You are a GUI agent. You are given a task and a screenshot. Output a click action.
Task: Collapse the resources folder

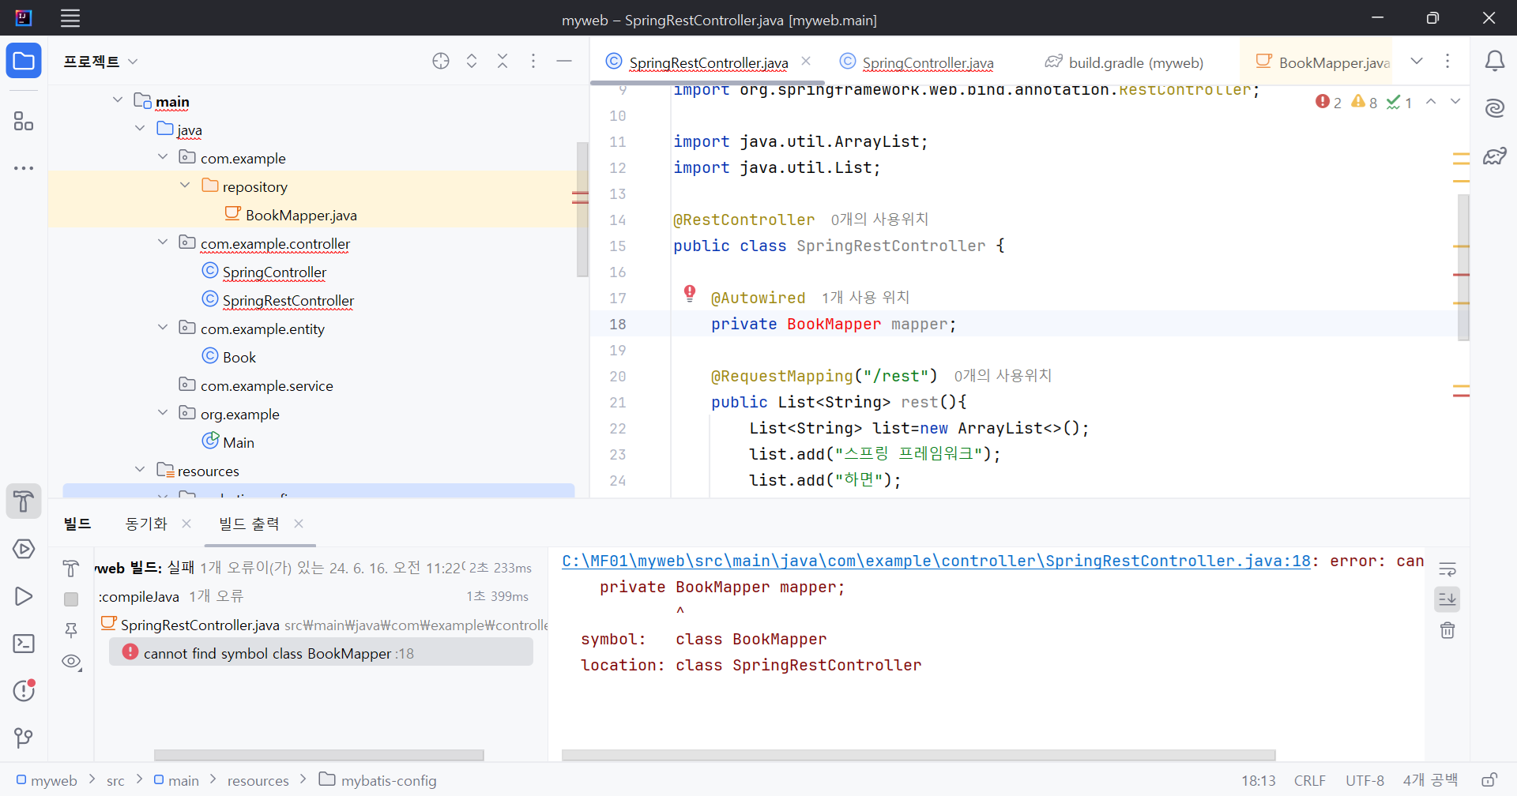(140, 470)
